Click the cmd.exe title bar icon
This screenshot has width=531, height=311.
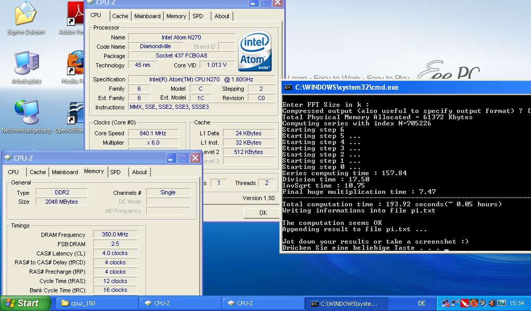(x=287, y=87)
